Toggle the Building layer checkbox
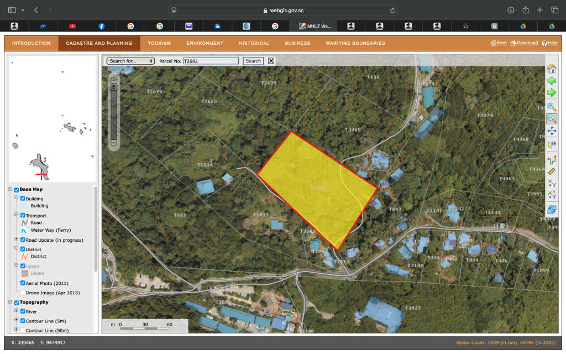Screen dimensions: 566x354 tap(23, 199)
